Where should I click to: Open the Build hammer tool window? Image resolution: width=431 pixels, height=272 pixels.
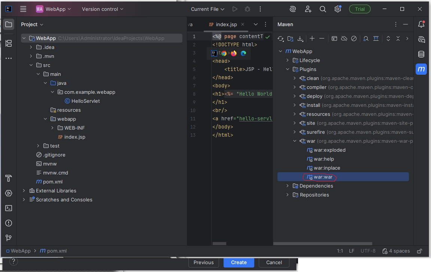pyautogui.click(x=9, y=178)
